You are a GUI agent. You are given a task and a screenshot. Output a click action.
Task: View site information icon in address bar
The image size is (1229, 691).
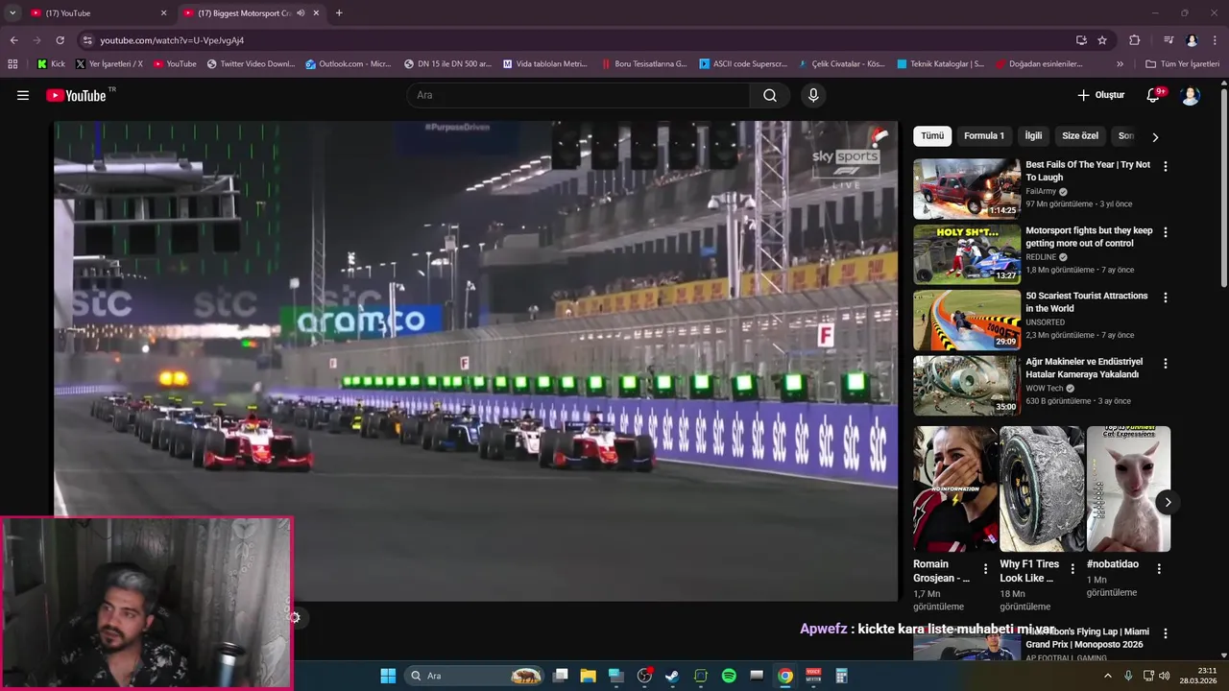click(x=87, y=40)
